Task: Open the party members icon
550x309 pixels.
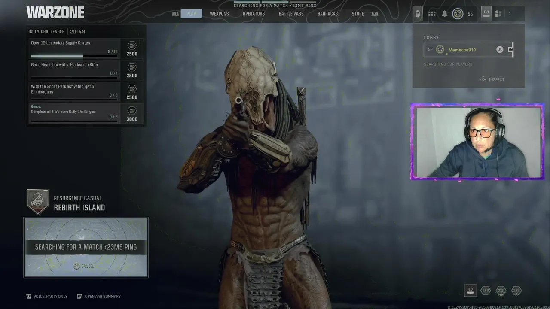Action: click(498, 14)
